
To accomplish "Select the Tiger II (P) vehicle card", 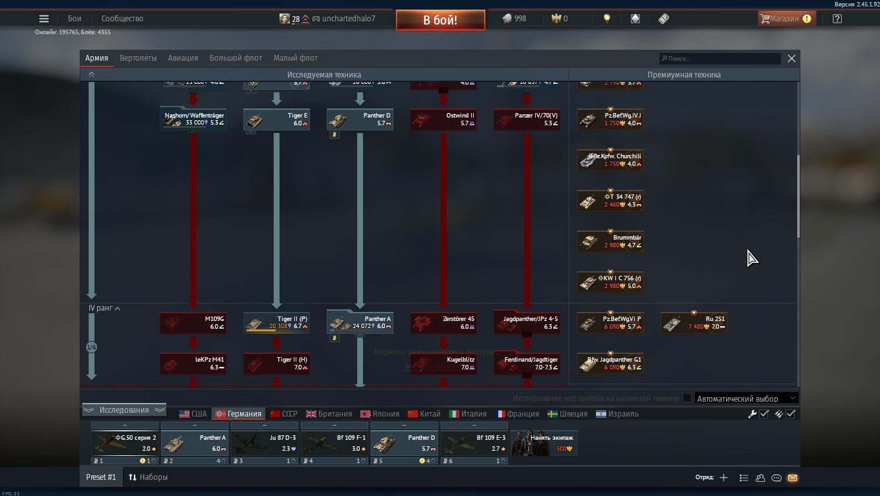I will (276, 322).
